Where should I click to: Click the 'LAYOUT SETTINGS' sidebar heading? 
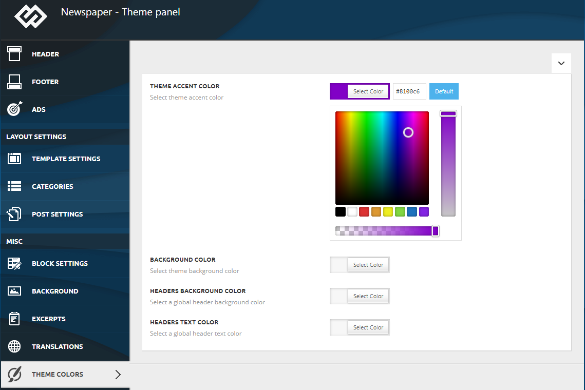[x=36, y=137]
